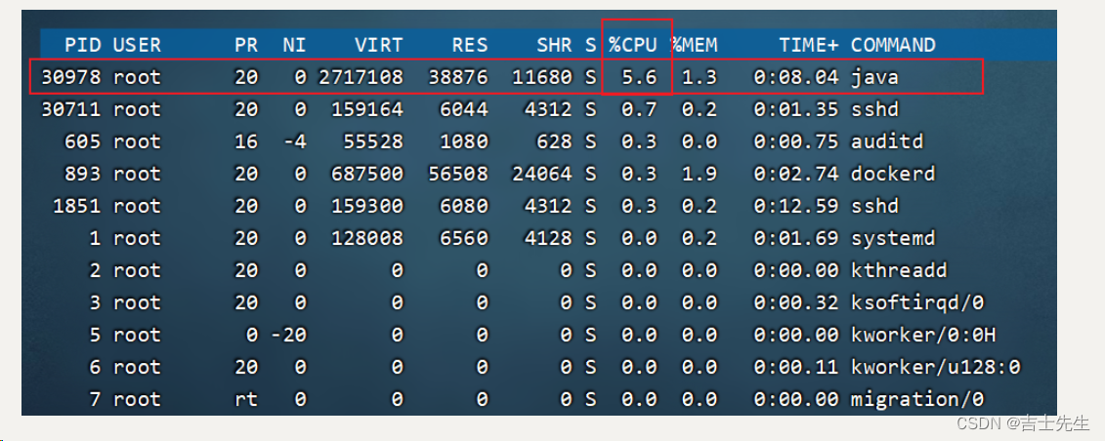Viewport: 1105px width, 441px height.
Task: Click the kworker/u128:0 command name
Action: click(x=935, y=367)
